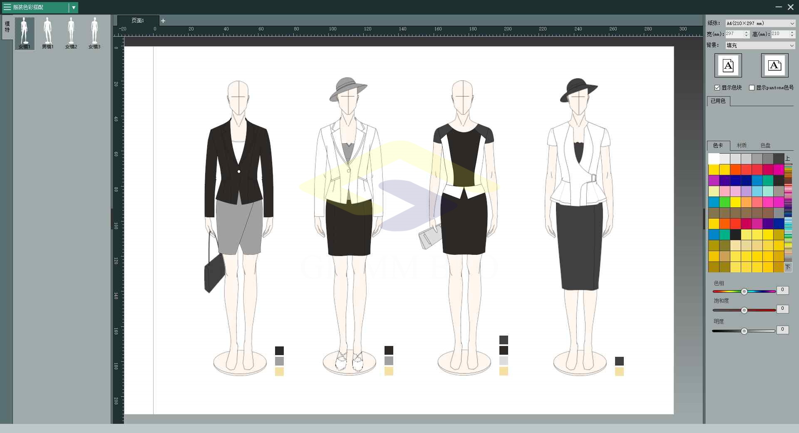The width and height of the screenshot is (799, 433).
Task: Open the 服装色彩搭配 module dropdown arrow
Action: pyautogui.click(x=73, y=7)
